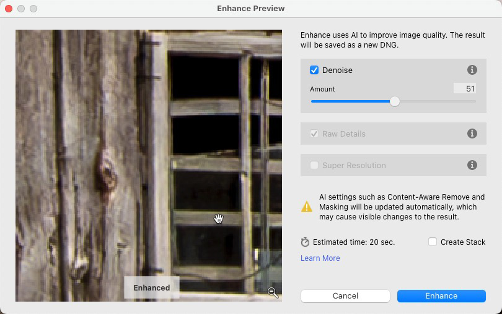Click the Amount slider track right end
The height and width of the screenshot is (314, 502).
point(474,101)
